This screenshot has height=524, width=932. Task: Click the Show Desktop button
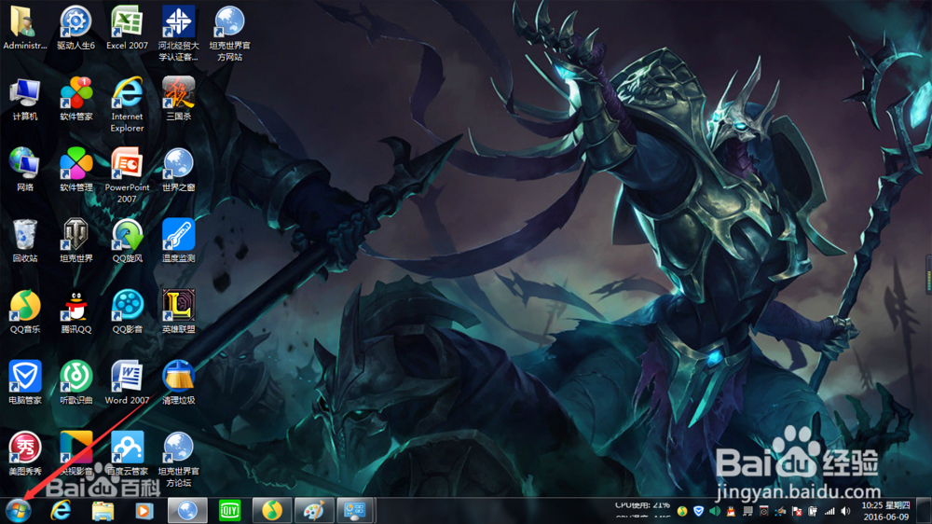click(x=924, y=511)
